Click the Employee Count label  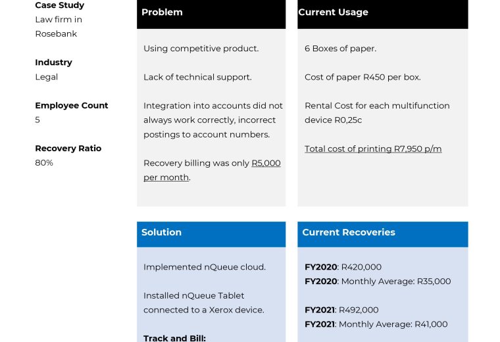(71, 105)
